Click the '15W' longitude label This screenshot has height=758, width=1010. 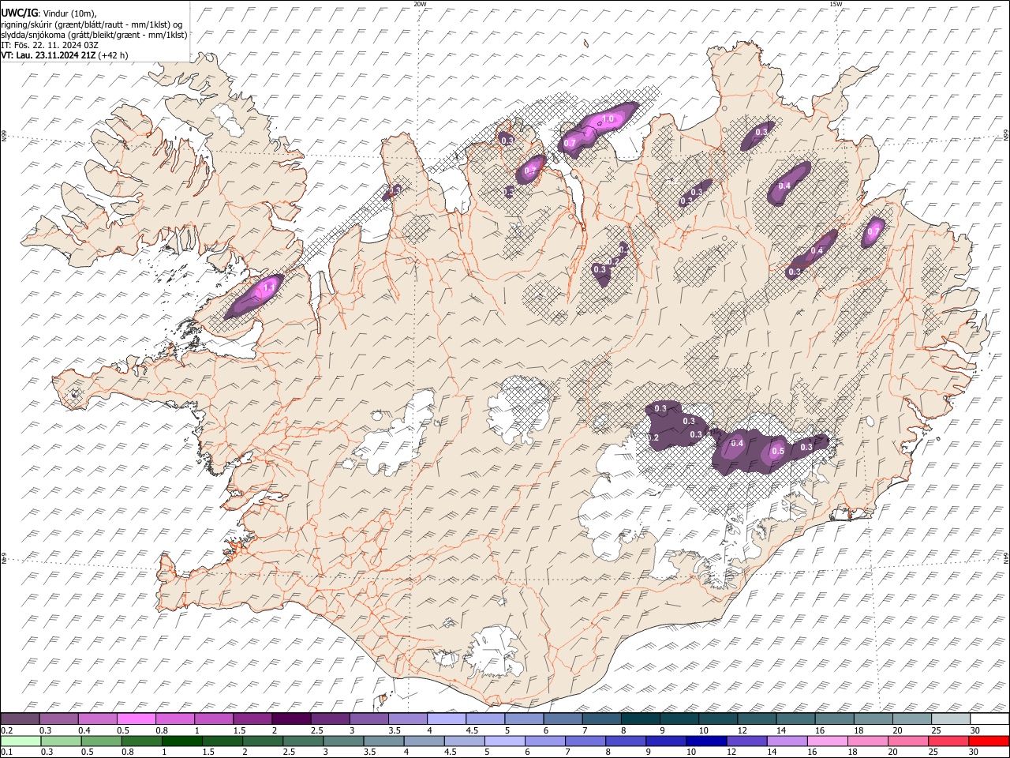pos(836,4)
